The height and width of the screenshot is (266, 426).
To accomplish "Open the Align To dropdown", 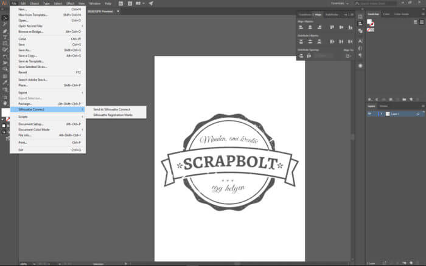I will tap(348, 56).
